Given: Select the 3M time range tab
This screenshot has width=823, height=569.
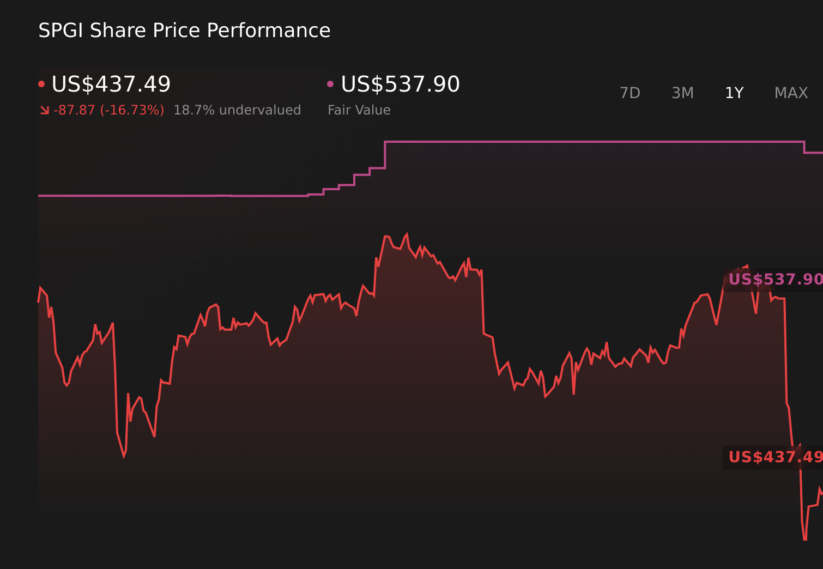Looking at the screenshot, I should click(682, 93).
